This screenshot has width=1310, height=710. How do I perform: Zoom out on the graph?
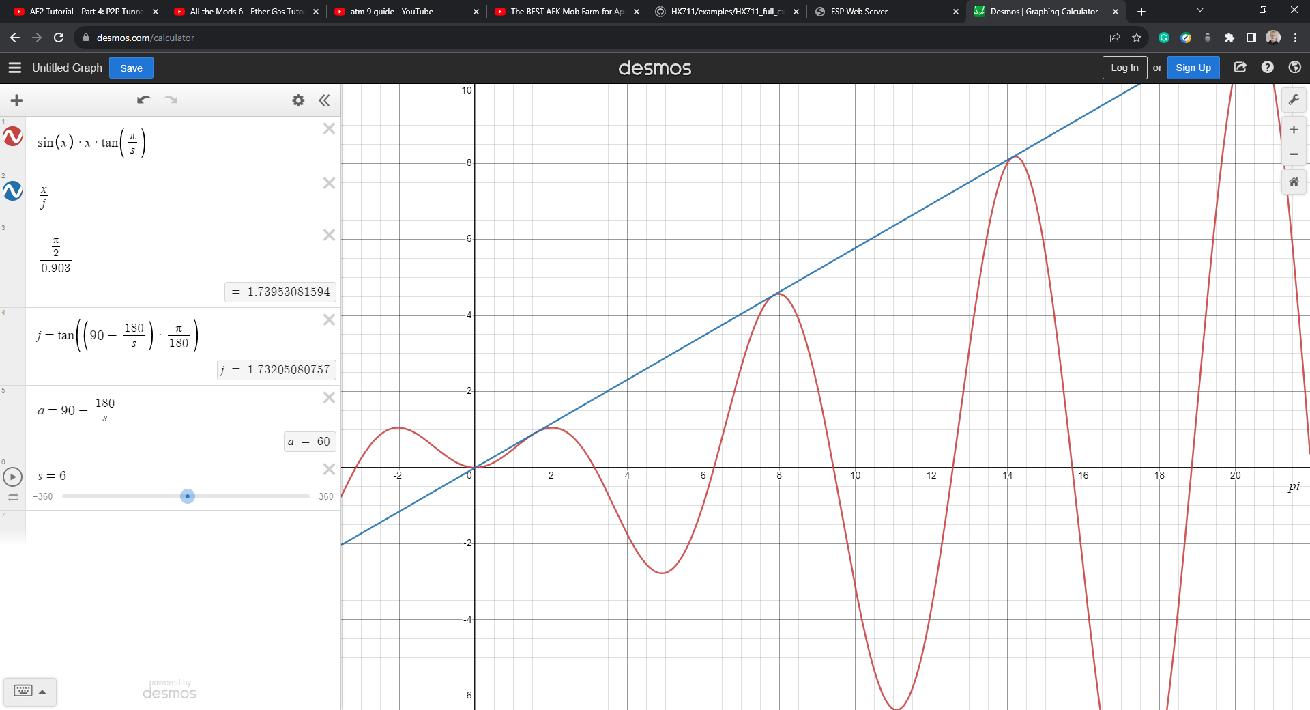click(1294, 154)
